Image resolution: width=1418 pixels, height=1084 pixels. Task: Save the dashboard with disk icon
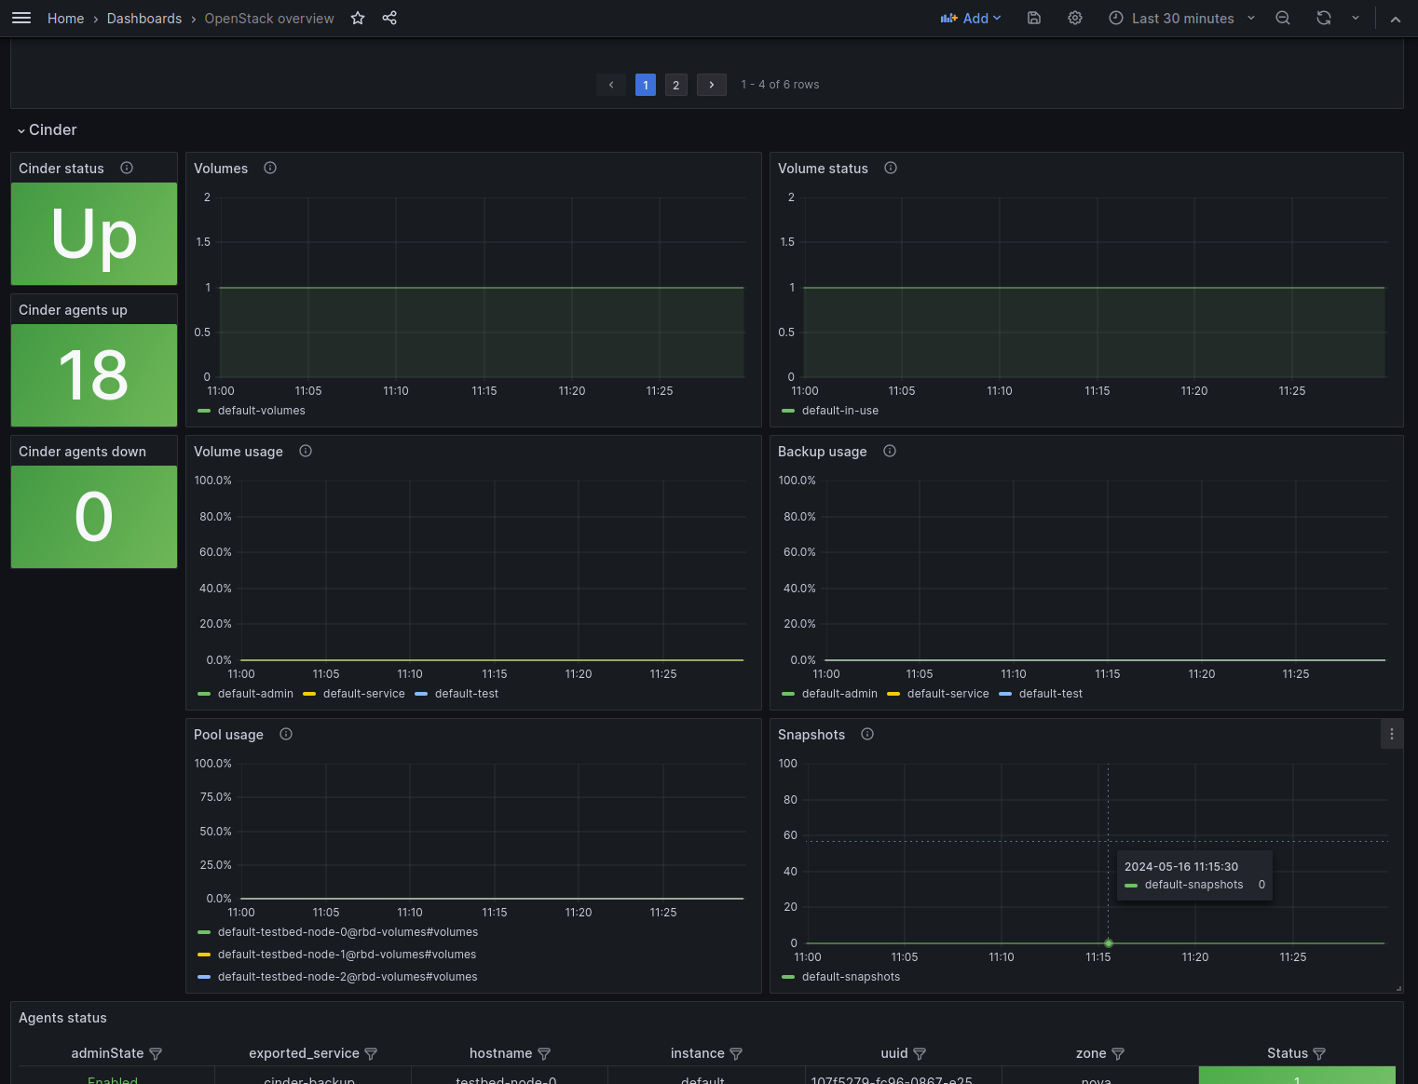click(x=1034, y=18)
